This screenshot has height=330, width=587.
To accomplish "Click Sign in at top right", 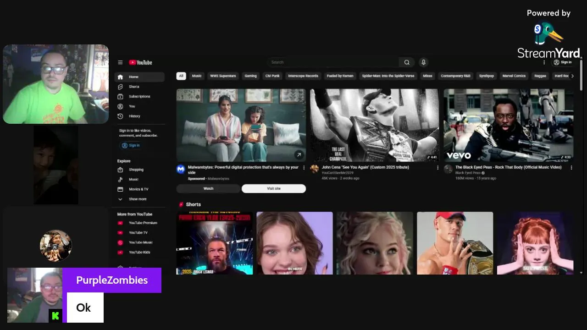I will [563, 62].
